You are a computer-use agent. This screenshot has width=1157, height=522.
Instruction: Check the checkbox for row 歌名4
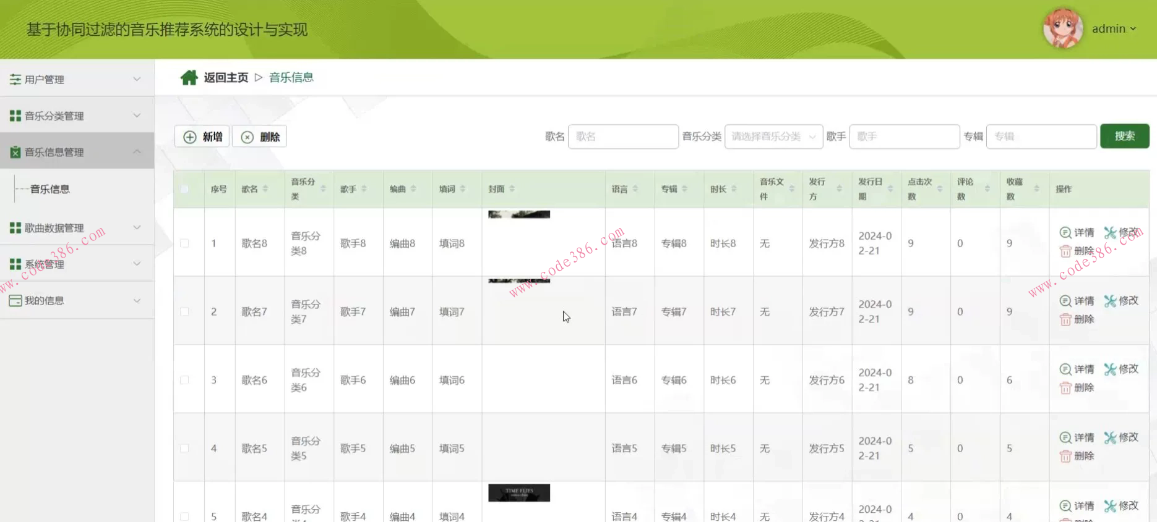pyautogui.click(x=184, y=516)
